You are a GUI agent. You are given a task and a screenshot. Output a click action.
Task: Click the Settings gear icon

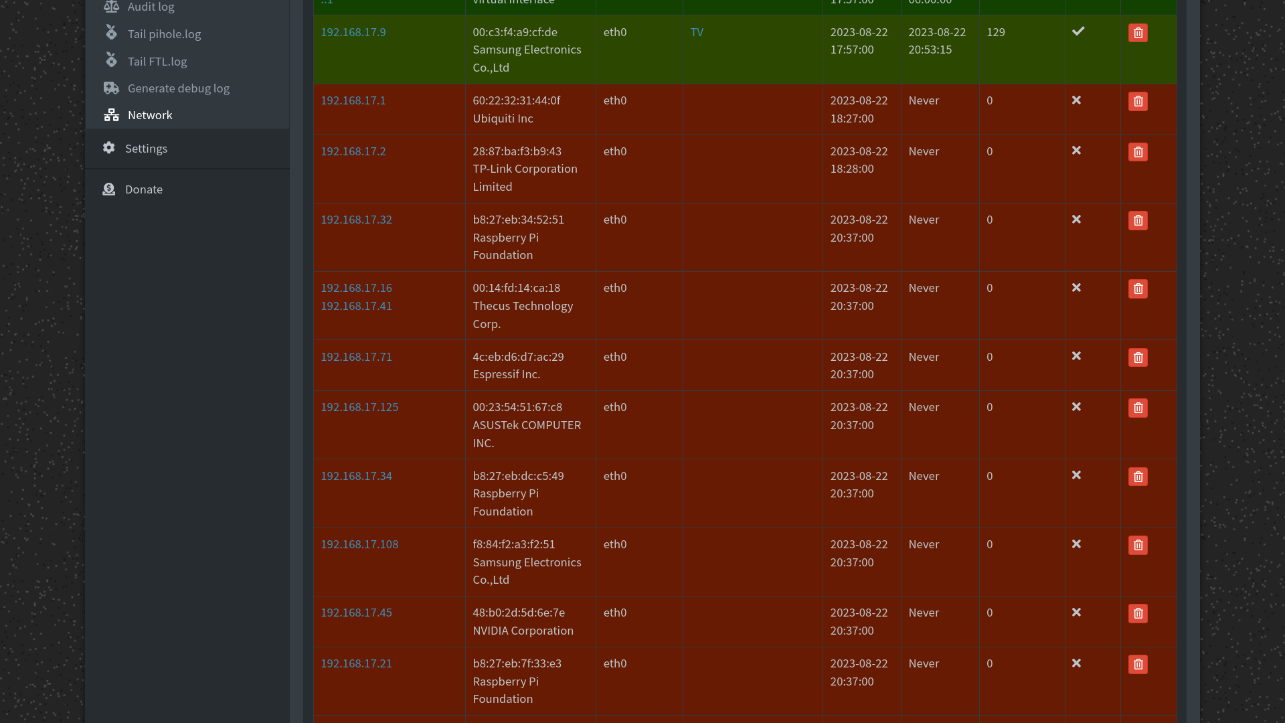[x=109, y=148]
